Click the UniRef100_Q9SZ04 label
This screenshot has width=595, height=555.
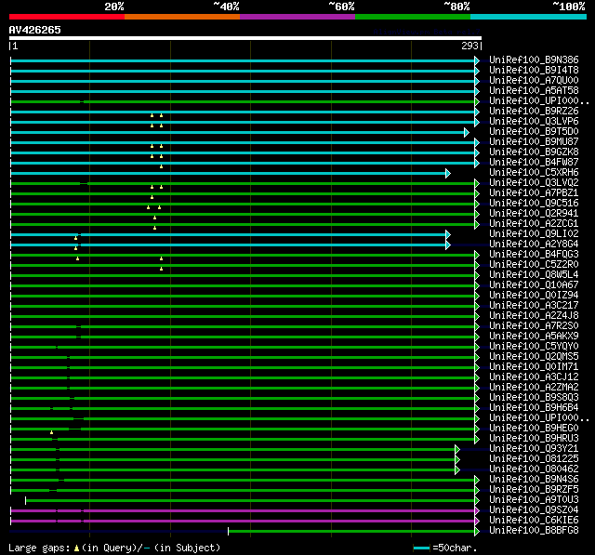tap(534, 510)
